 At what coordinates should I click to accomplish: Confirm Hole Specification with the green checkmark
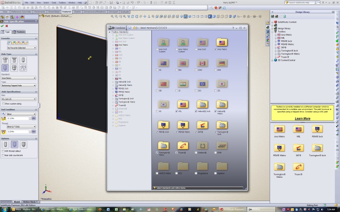point(2,26)
